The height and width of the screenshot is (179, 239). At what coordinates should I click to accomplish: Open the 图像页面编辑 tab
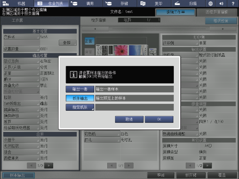point(217,12)
